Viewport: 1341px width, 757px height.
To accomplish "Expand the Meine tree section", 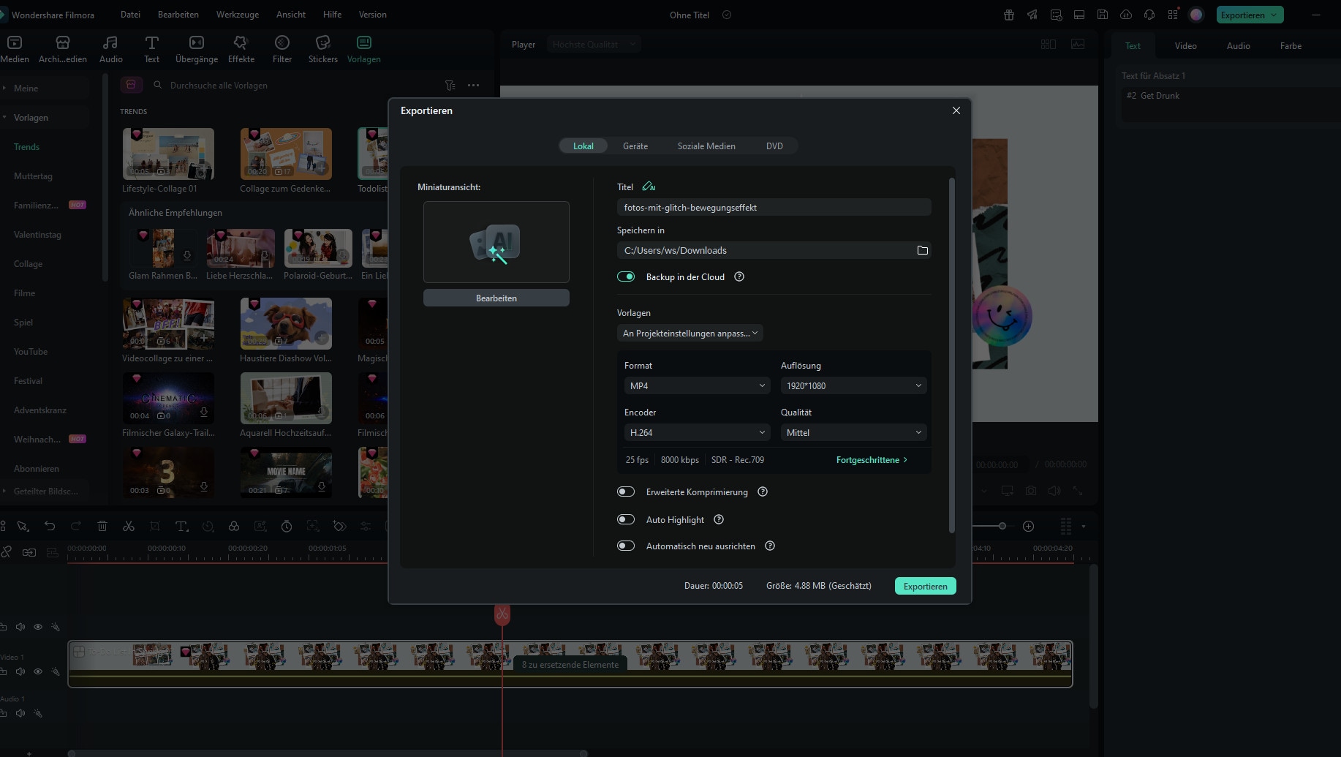I will 4,88.
